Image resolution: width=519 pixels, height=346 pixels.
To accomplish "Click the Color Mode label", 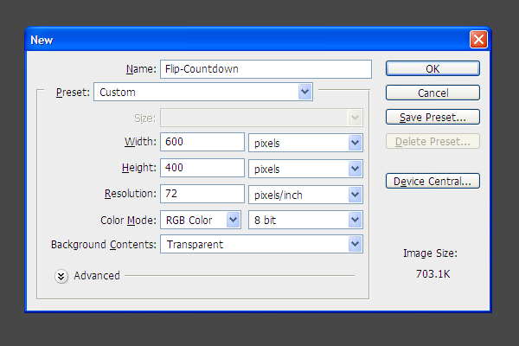I will pos(128,221).
